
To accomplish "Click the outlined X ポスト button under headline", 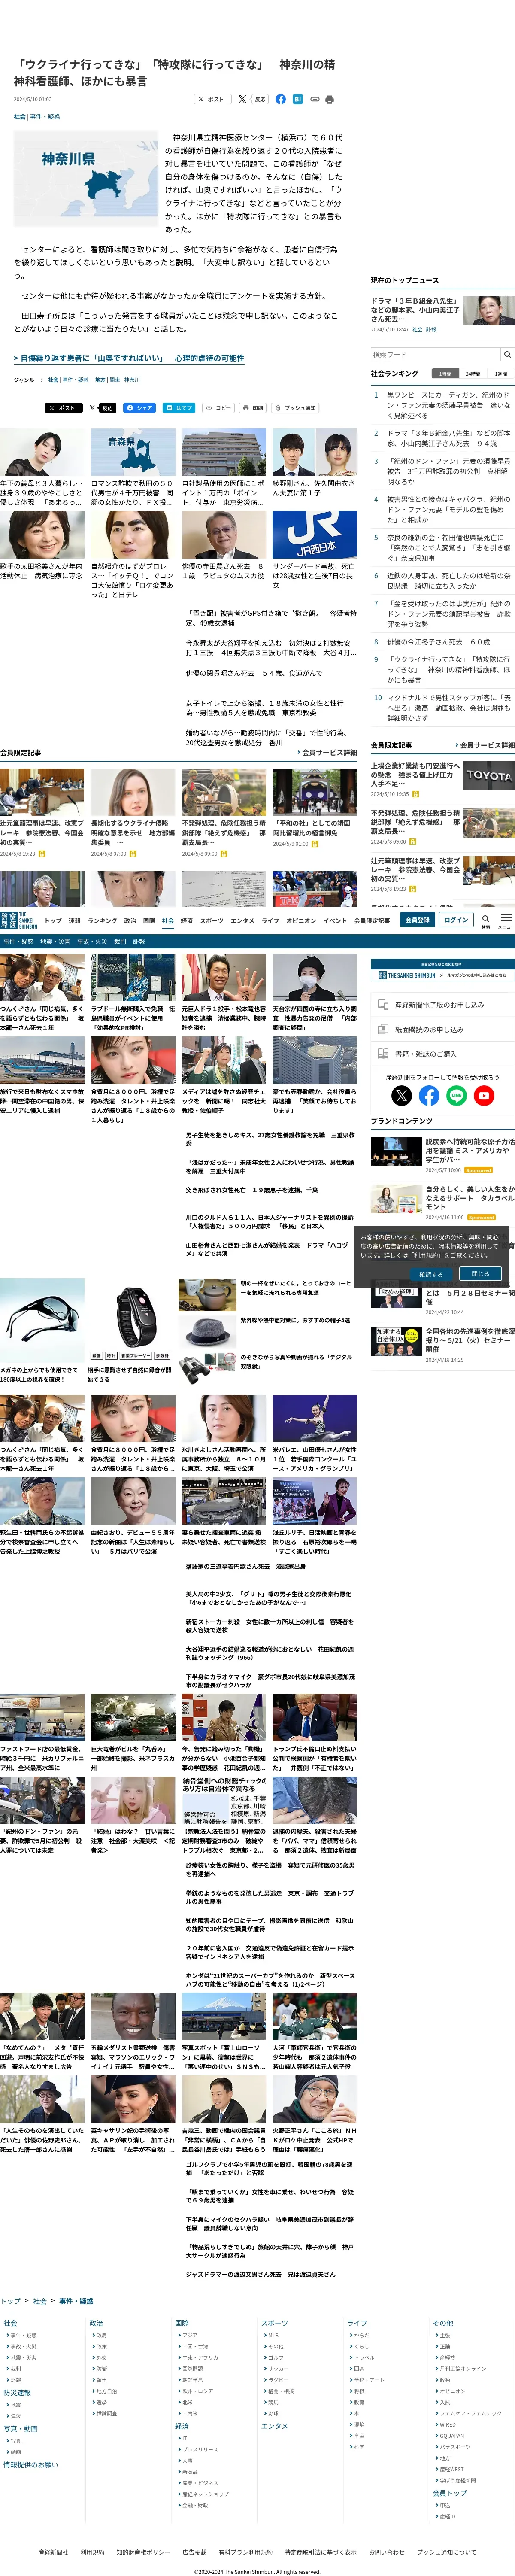I will coord(212,99).
